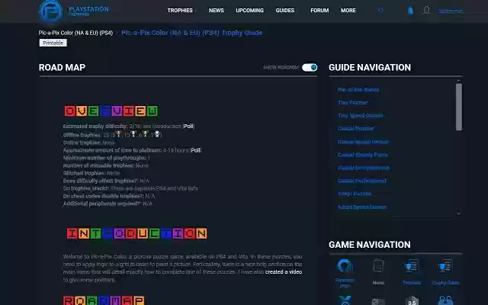The width and height of the screenshot is (488, 305).
Task: Open the PlayStation Trophies site logo
Action: point(74,11)
